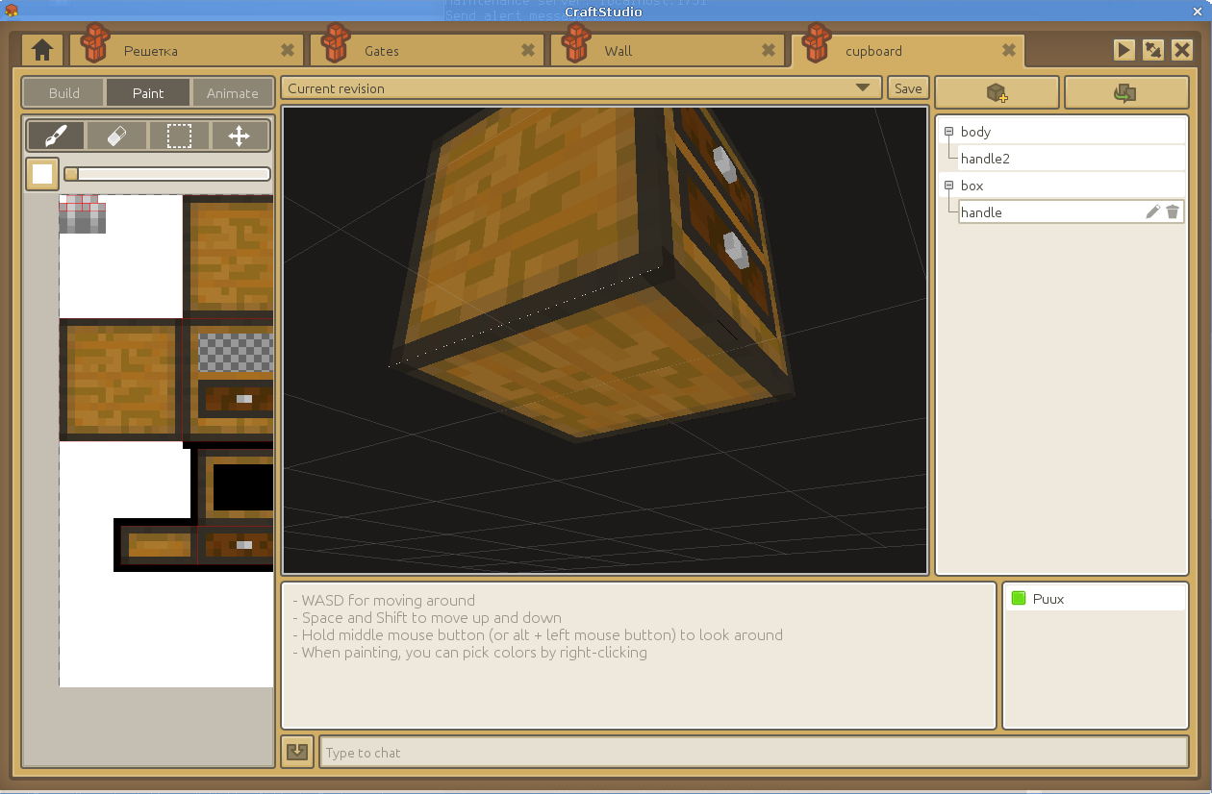Collapse the box tree node
The height and width of the screenshot is (794, 1212).
pos(948,186)
